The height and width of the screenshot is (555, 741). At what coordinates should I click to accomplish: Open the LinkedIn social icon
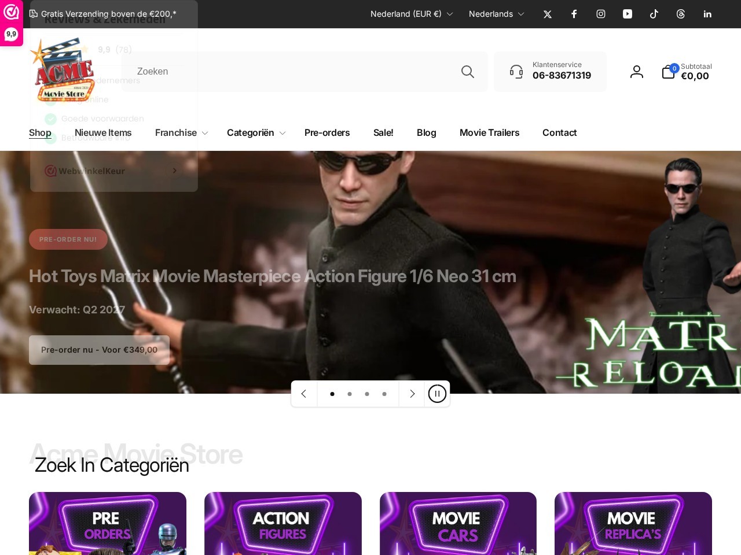[707, 14]
